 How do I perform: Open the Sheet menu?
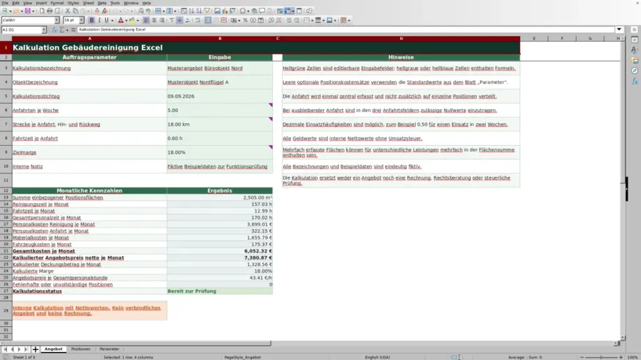click(x=88, y=3)
